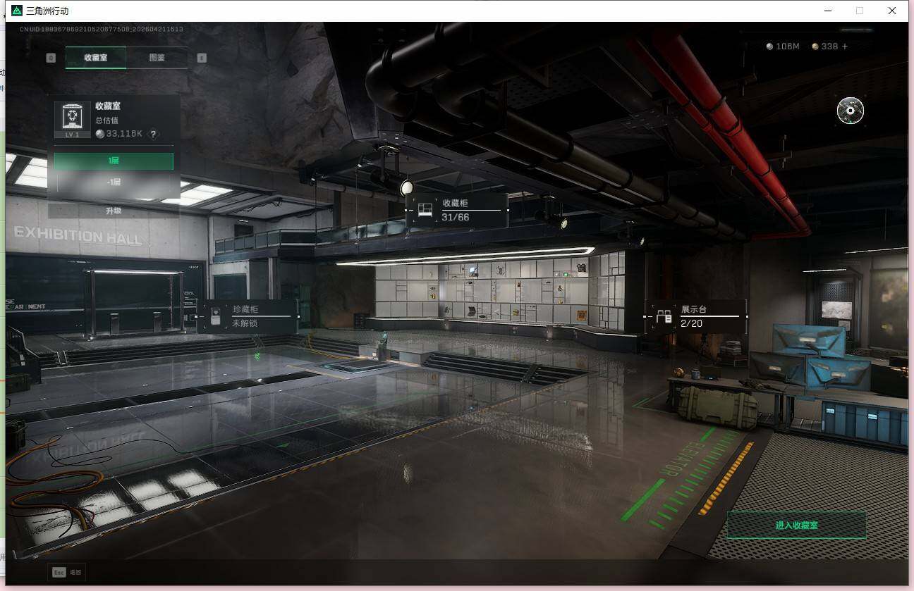Click the coin icon beside 33,118K
Viewport: 914px width, 591px height.
(x=100, y=134)
